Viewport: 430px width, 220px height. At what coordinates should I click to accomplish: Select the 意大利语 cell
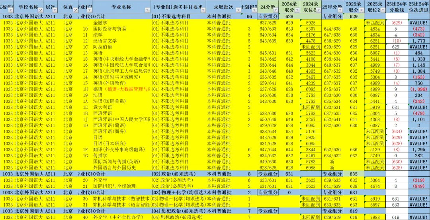[121, 107]
